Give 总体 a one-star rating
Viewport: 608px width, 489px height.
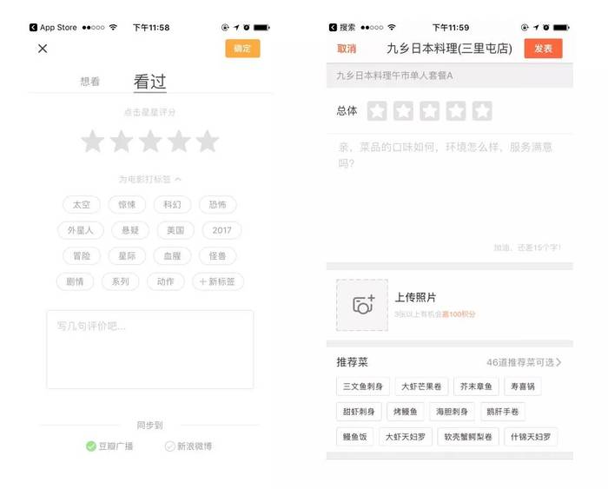point(377,111)
